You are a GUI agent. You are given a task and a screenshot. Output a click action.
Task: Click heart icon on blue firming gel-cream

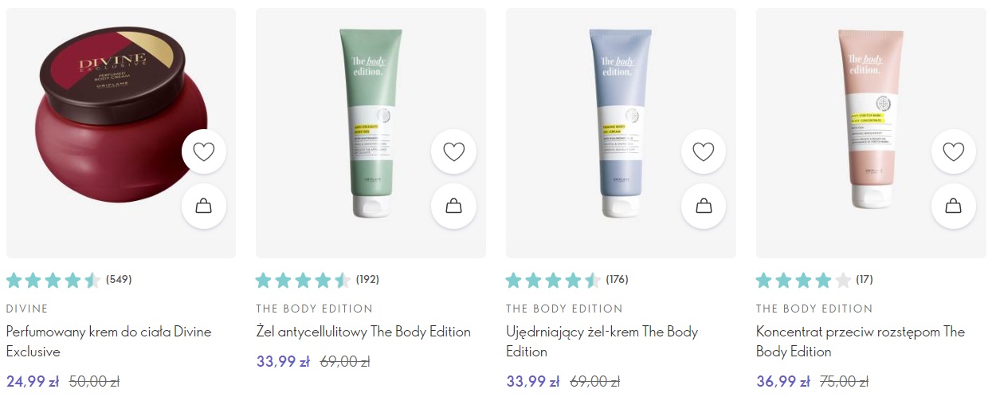click(x=704, y=151)
